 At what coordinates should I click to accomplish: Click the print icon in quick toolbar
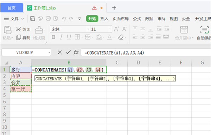click(x=48, y=18)
